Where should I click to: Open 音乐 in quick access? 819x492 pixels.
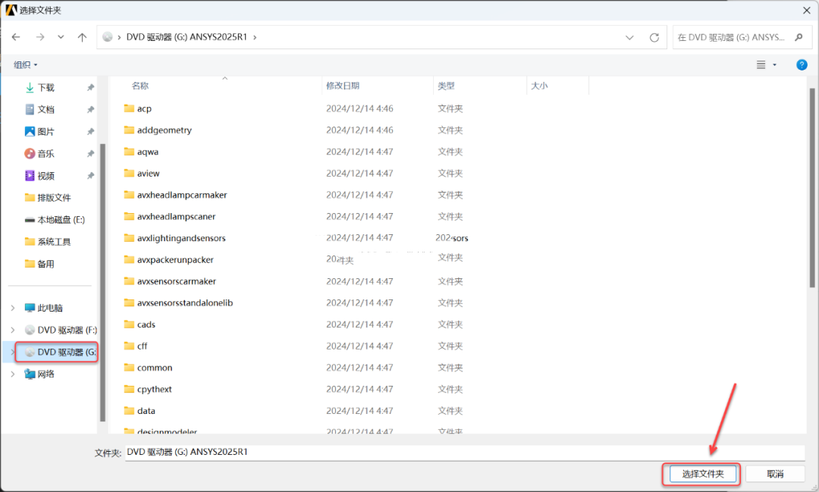(x=46, y=154)
